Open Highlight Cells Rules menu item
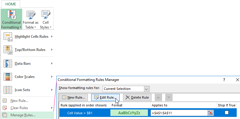The width and height of the screenshot is (240, 119). point(28,37)
